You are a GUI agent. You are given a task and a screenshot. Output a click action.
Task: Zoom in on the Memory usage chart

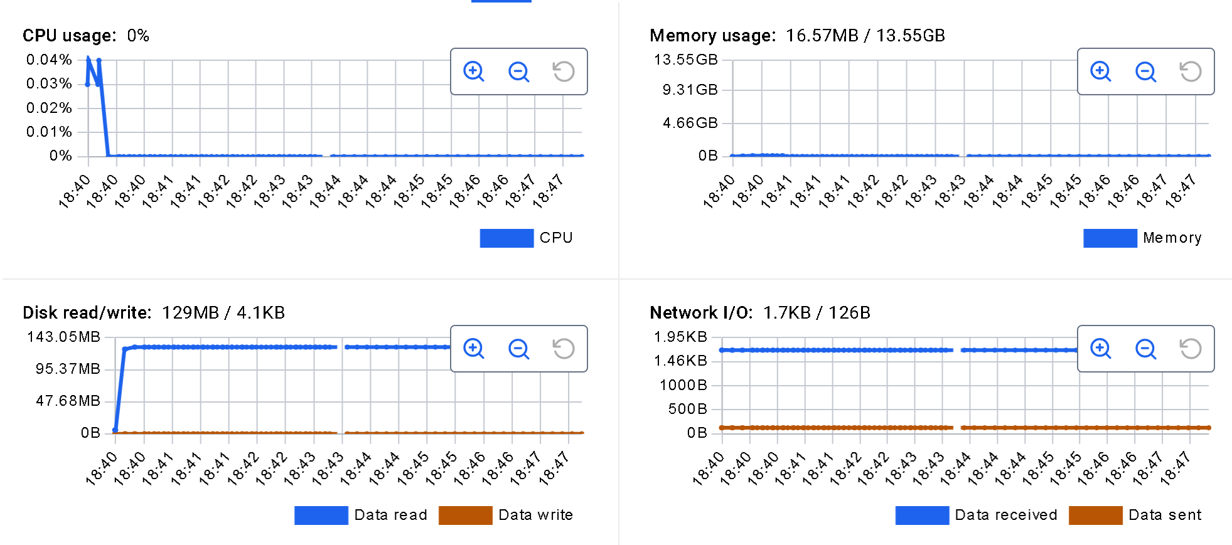point(1101,71)
